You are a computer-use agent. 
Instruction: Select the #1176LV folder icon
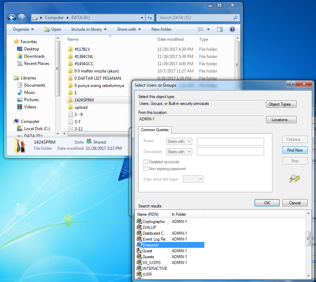(x=70, y=49)
